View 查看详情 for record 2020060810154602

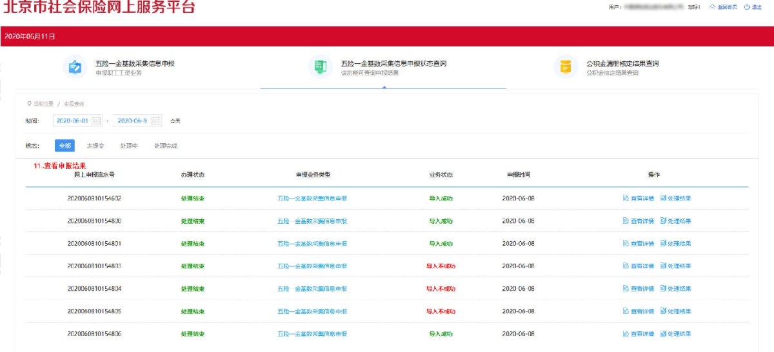pyautogui.click(x=639, y=199)
